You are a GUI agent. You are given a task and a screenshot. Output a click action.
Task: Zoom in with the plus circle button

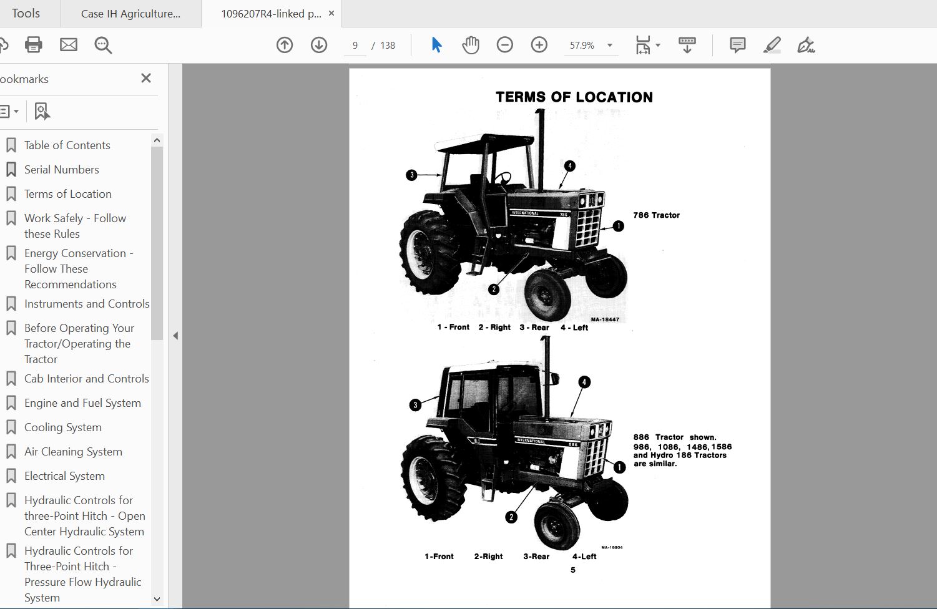539,45
